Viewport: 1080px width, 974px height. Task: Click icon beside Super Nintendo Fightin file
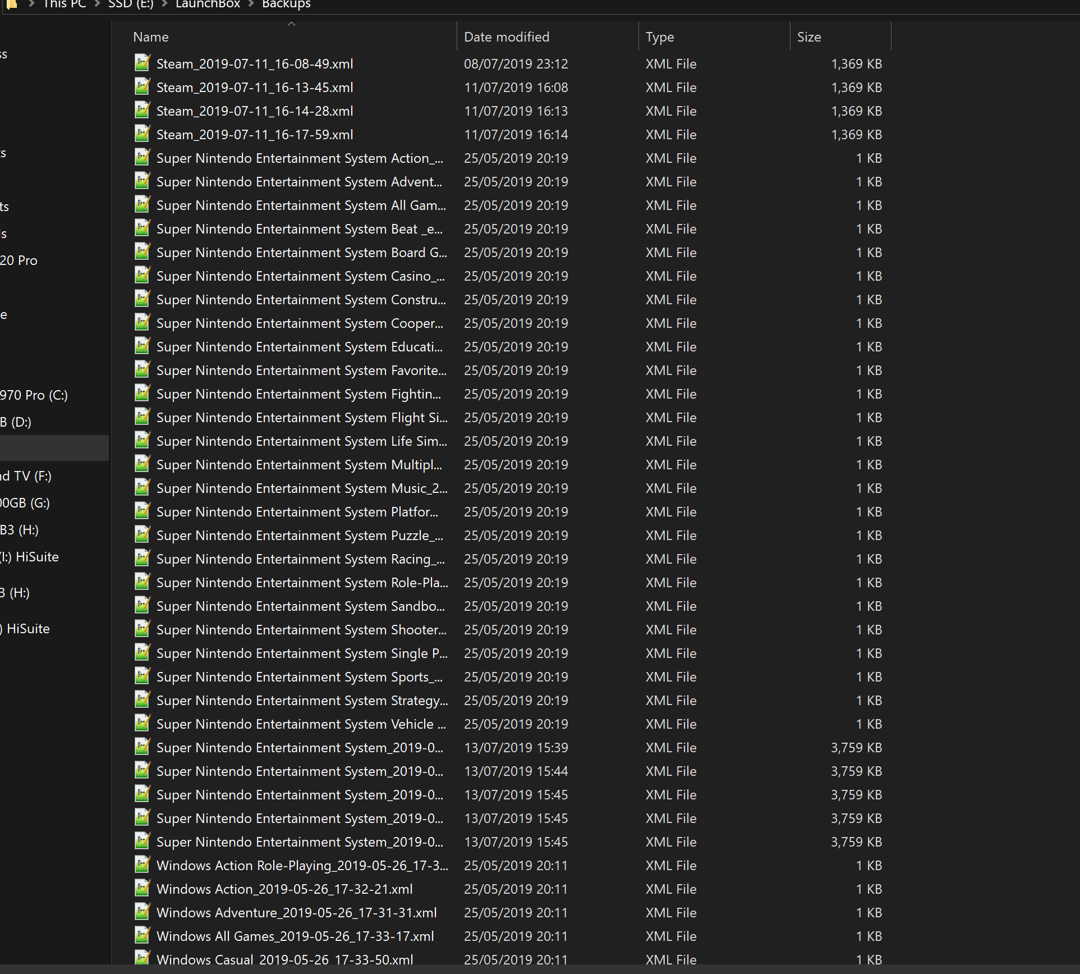click(143, 393)
